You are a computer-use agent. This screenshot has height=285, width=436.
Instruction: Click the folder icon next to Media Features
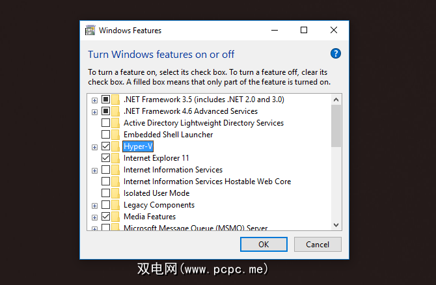116,217
